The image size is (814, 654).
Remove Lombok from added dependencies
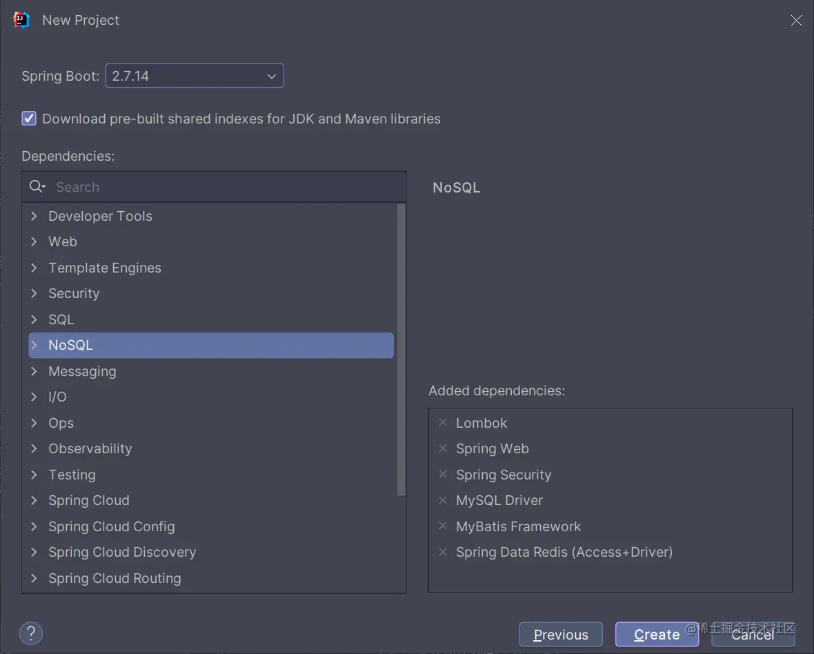[x=443, y=422]
